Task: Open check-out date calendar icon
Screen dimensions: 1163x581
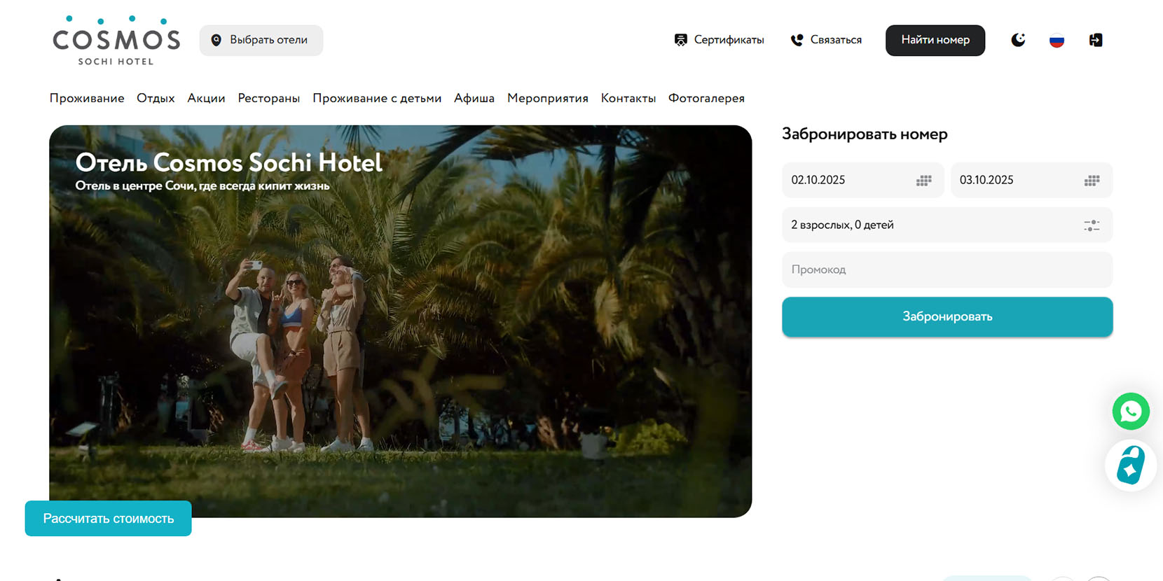Action: (x=1092, y=181)
